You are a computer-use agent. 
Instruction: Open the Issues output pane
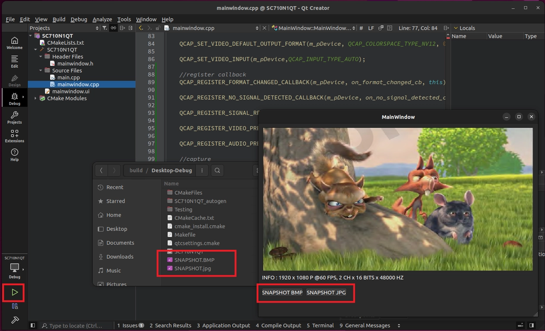[131, 325]
